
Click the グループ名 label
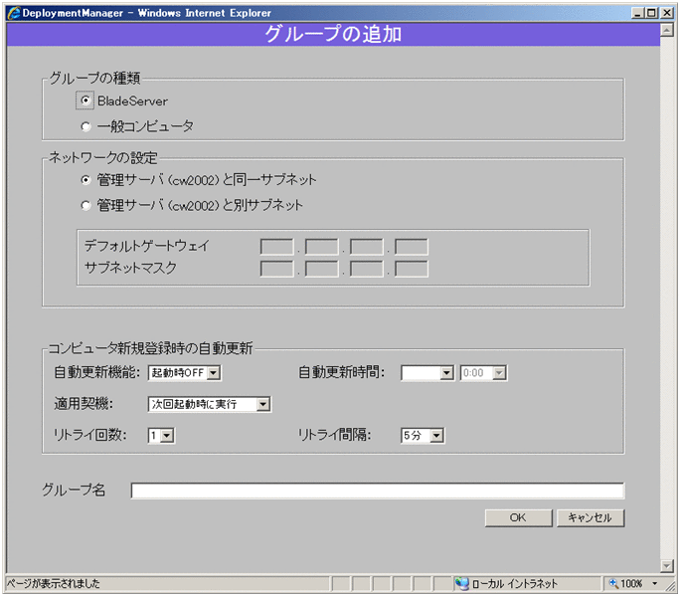74,490
